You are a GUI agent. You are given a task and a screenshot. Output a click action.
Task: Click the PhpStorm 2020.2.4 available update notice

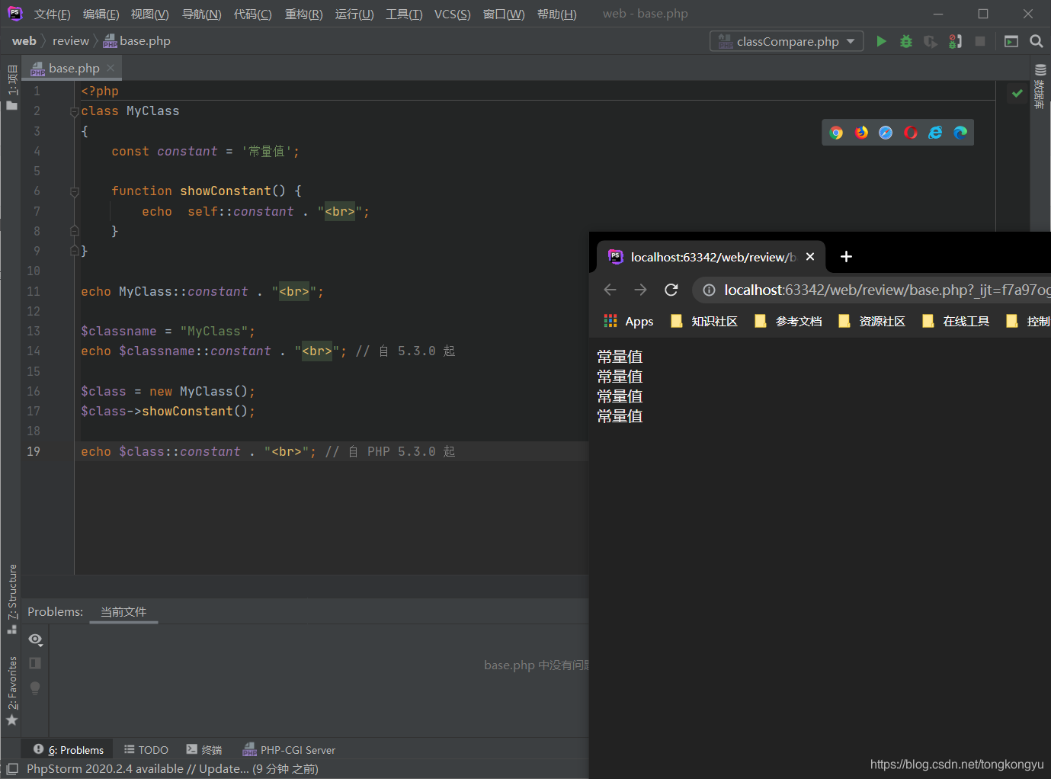tap(172, 769)
